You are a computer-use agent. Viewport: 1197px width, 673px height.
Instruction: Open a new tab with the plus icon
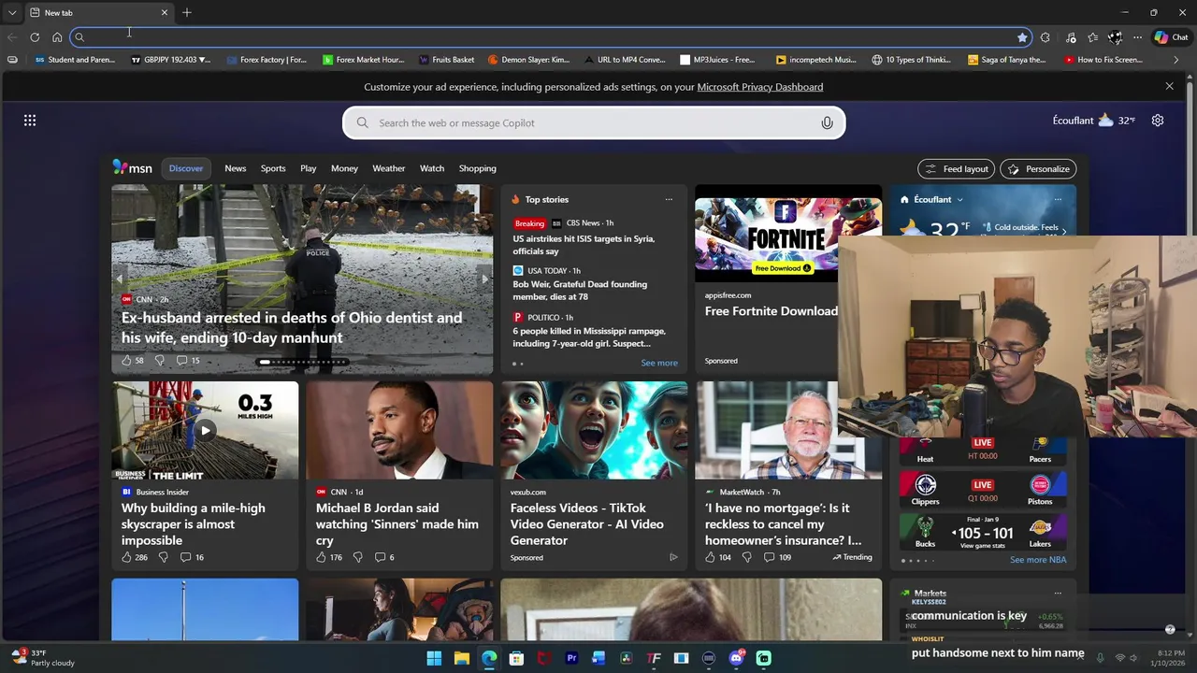187,12
